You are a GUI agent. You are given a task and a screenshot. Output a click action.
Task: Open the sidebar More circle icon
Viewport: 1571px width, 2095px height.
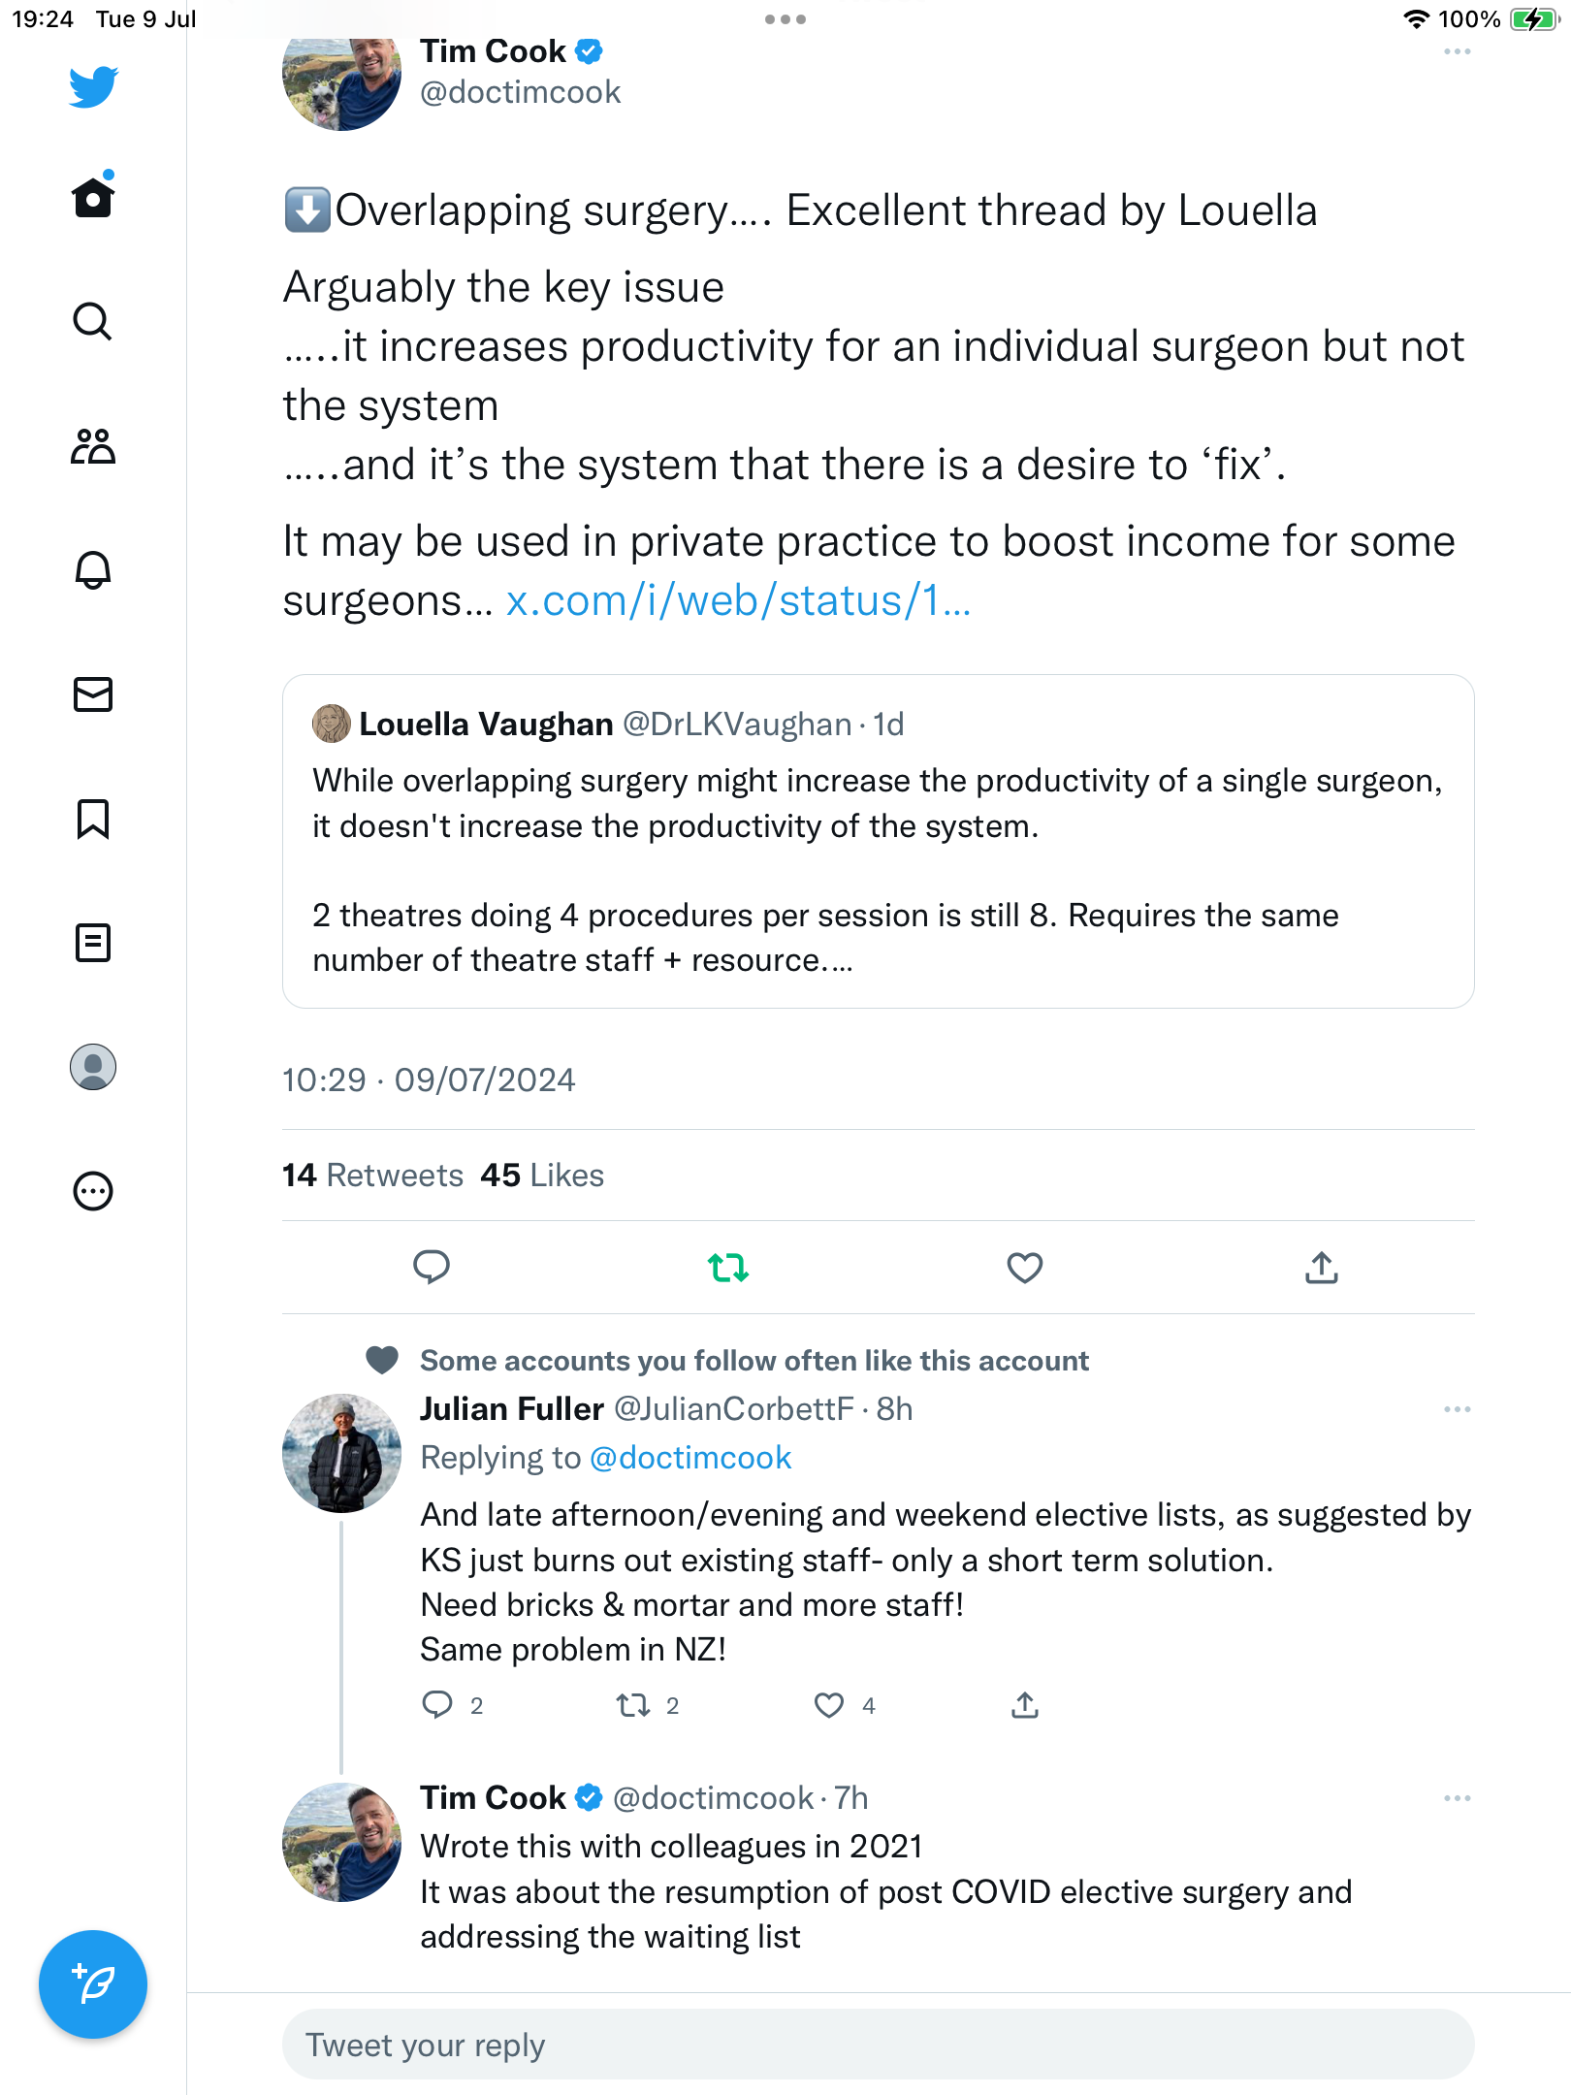[93, 1191]
